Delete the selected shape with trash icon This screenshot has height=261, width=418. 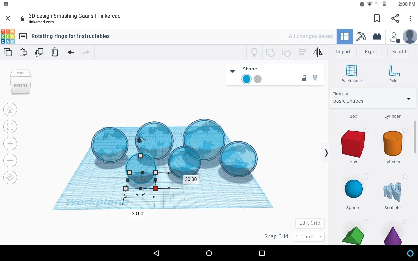click(55, 52)
